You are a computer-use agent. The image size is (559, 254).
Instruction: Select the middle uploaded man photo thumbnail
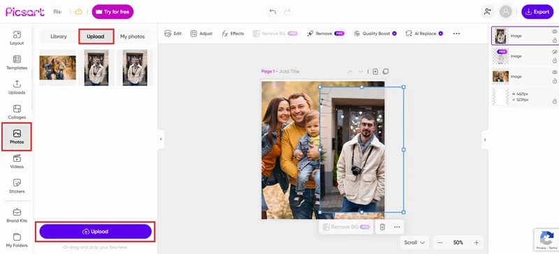pyautogui.click(x=96, y=68)
